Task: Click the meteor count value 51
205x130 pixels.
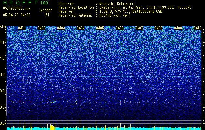Action: click(x=47, y=15)
